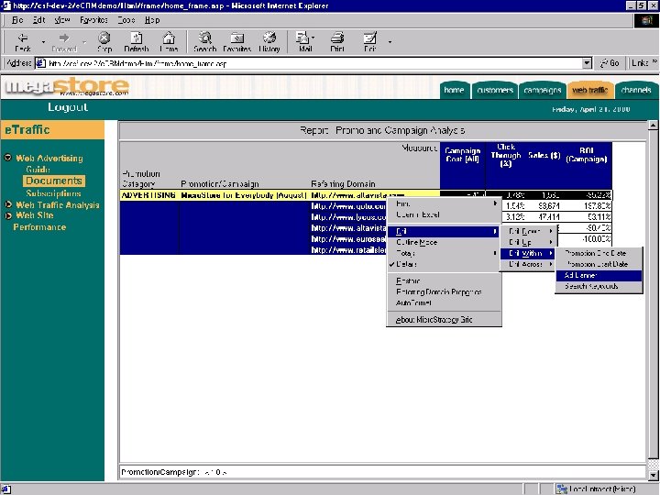Screen dimensions: 660x495
Task: Expand the Web Site Performance node
Action: click(8, 215)
